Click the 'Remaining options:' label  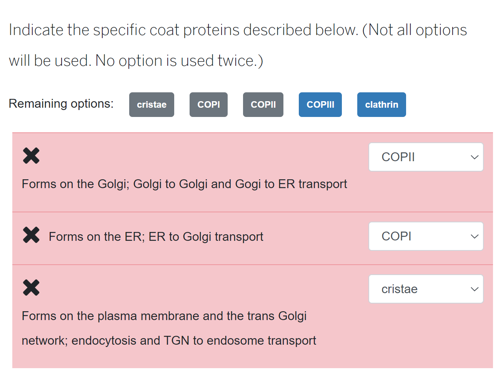coord(61,103)
